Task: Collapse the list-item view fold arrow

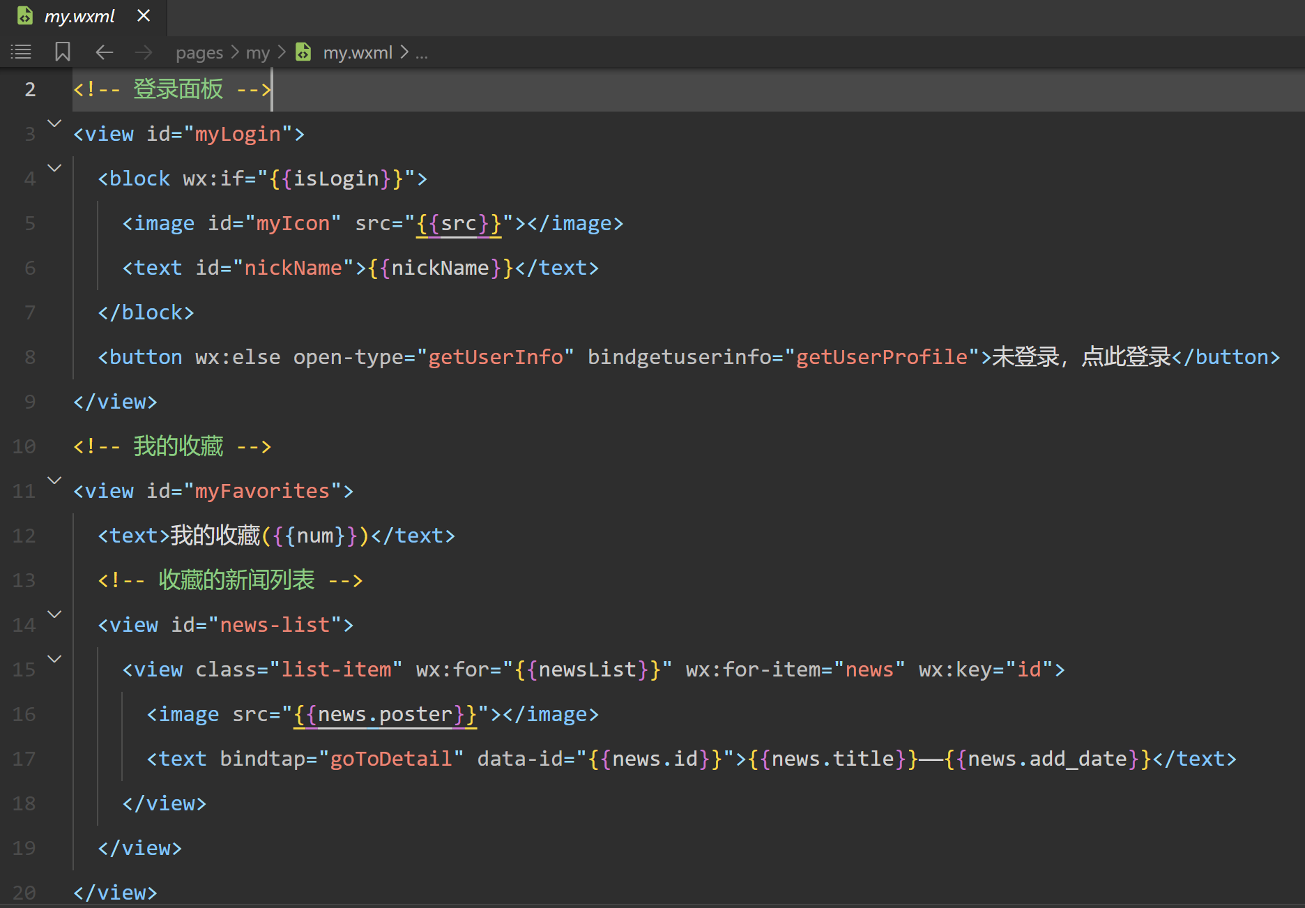Action: pyautogui.click(x=54, y=659)
